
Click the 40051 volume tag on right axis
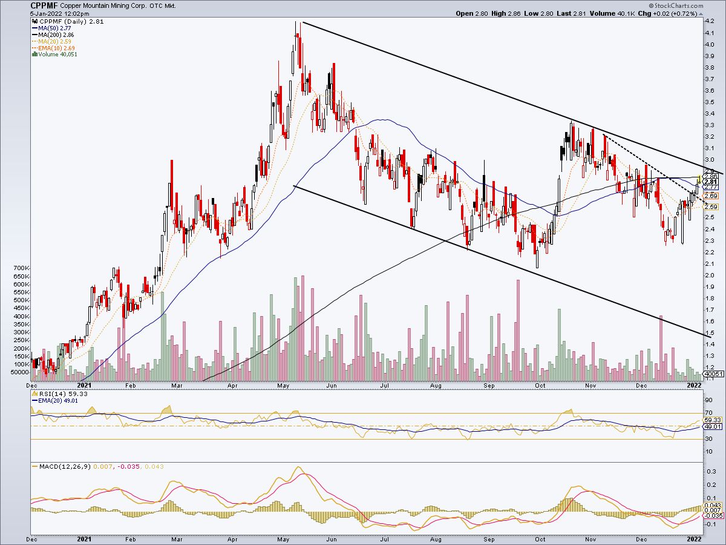tap(714, 374)
